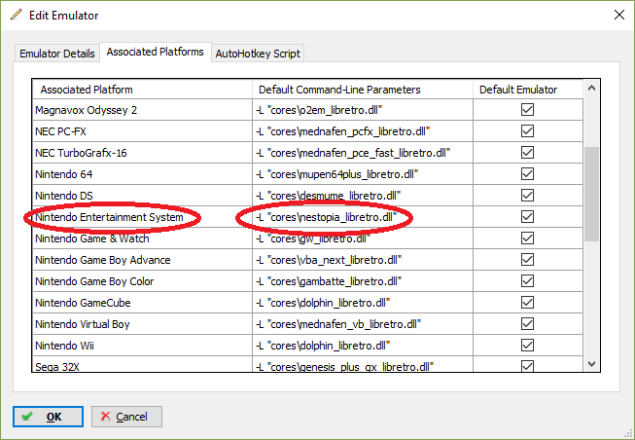Select the Nintendo DS platform cell

142,196
